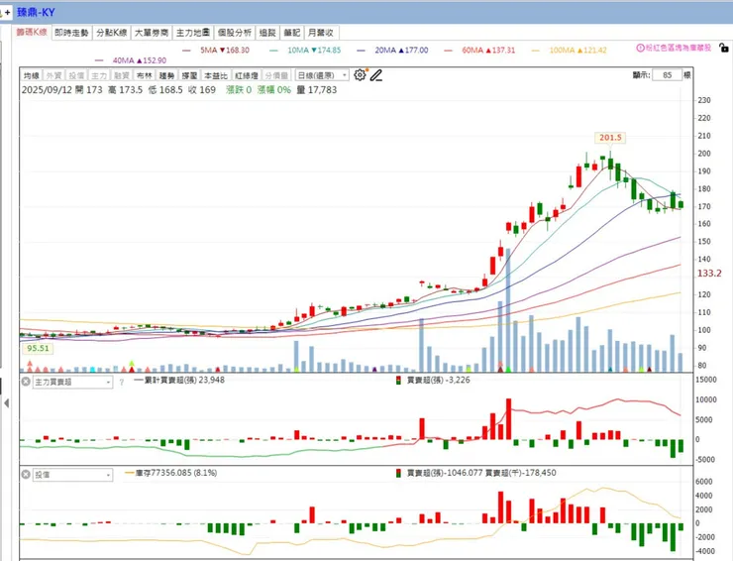Click the left collapse arrow icon
This screenshot has width=733, height=561.
click(6, 402)
